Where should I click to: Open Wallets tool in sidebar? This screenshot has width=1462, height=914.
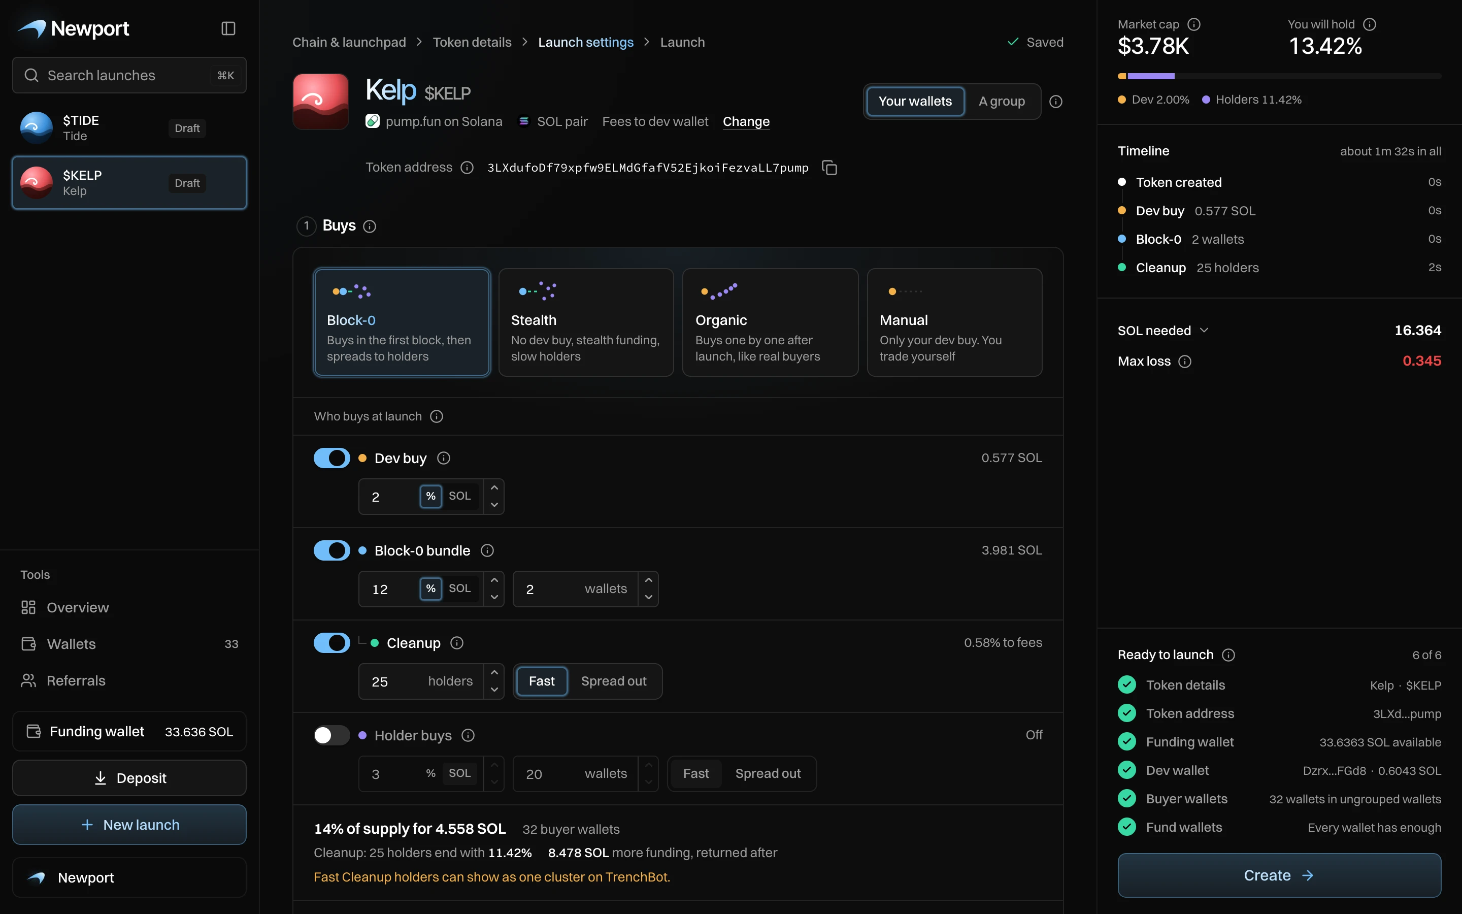pyautogui.click(x=129, y=644)
